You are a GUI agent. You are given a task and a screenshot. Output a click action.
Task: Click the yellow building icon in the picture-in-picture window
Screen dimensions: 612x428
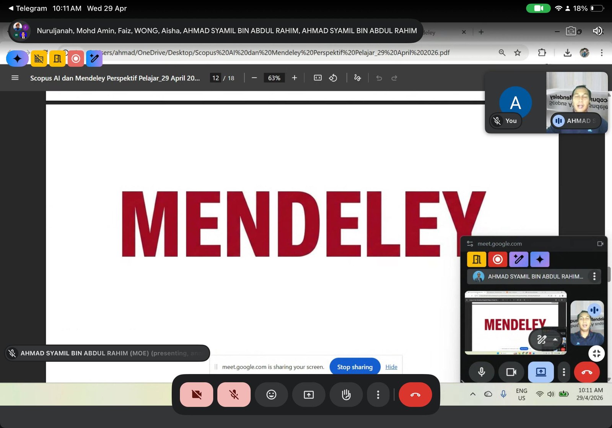pos(477,260)
